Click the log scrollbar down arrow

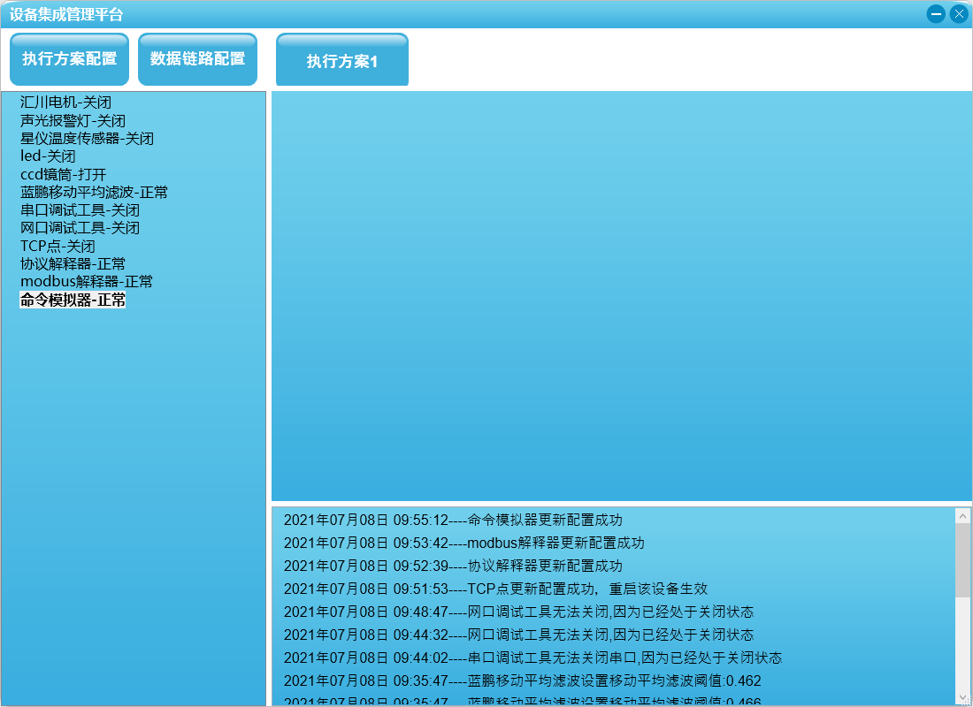(x=962, y=697)
